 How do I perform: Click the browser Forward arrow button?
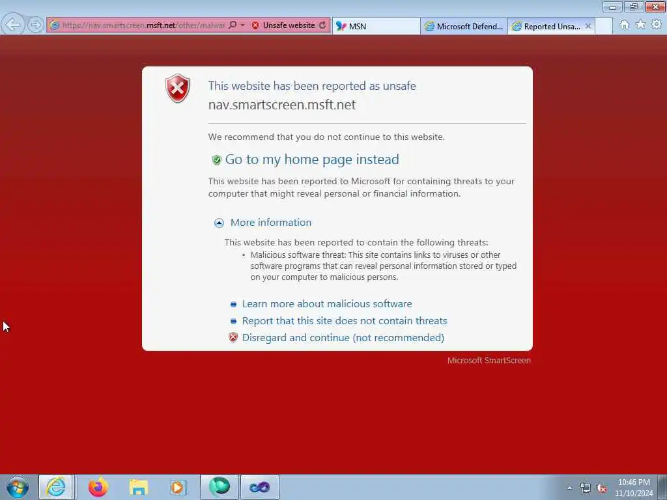pyautogui.click(x=36, y=25)
